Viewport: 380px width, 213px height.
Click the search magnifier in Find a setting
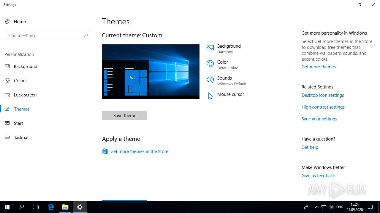[86, 35]
